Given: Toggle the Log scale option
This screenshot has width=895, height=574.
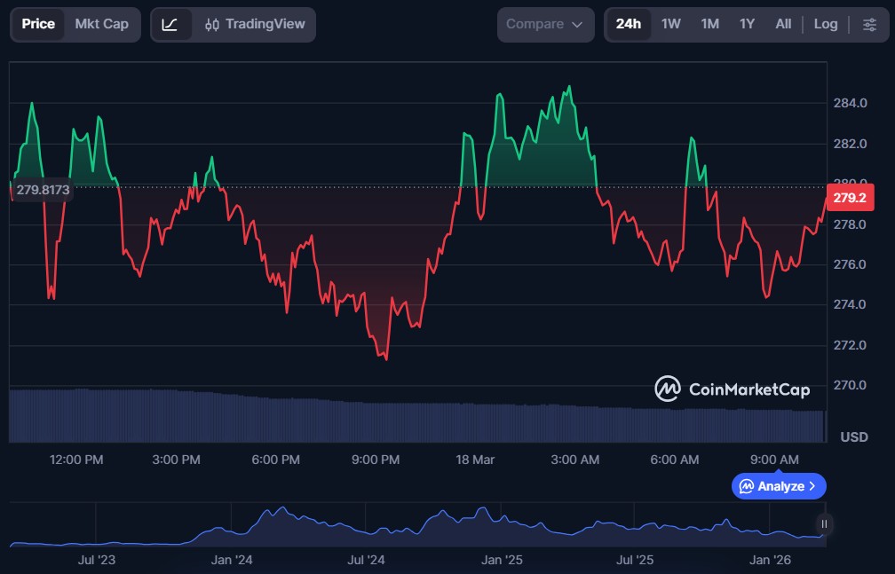Looking at the screenshot, I should (826, 24).
